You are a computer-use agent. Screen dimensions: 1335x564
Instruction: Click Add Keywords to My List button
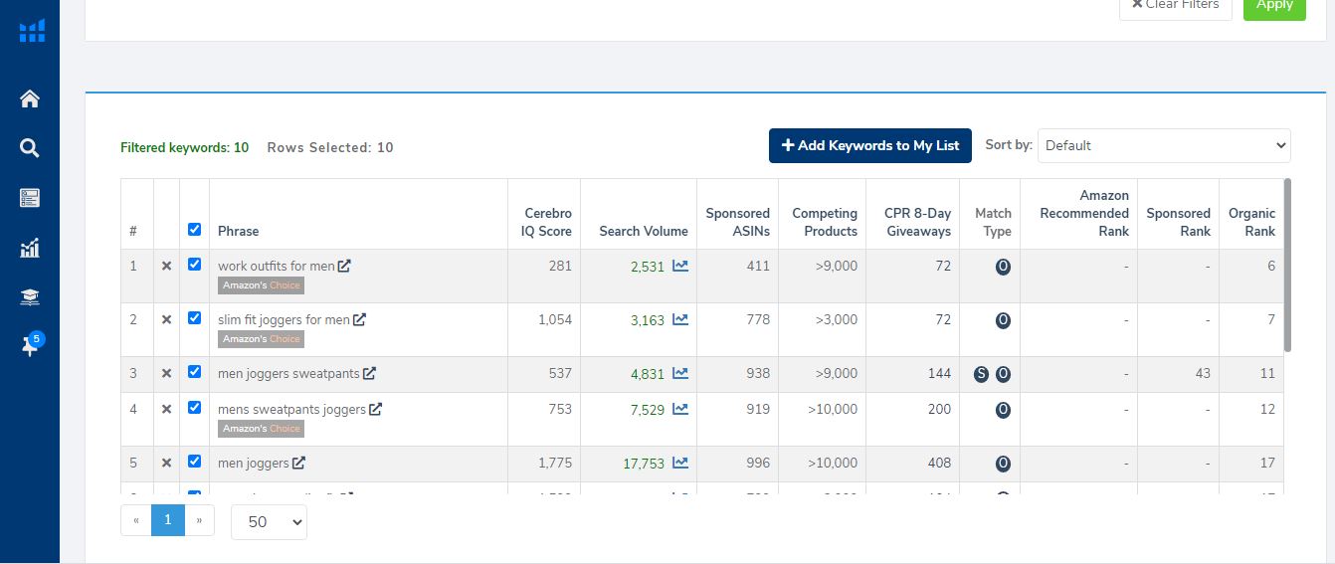[869, 145]
